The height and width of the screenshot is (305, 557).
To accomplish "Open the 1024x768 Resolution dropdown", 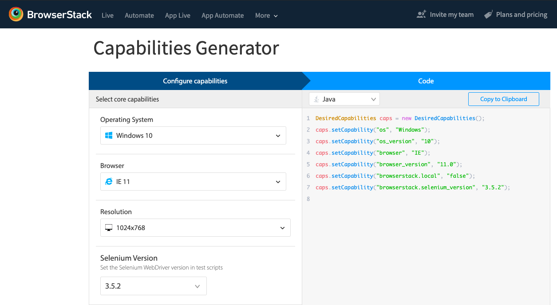I will pos(195,227).
